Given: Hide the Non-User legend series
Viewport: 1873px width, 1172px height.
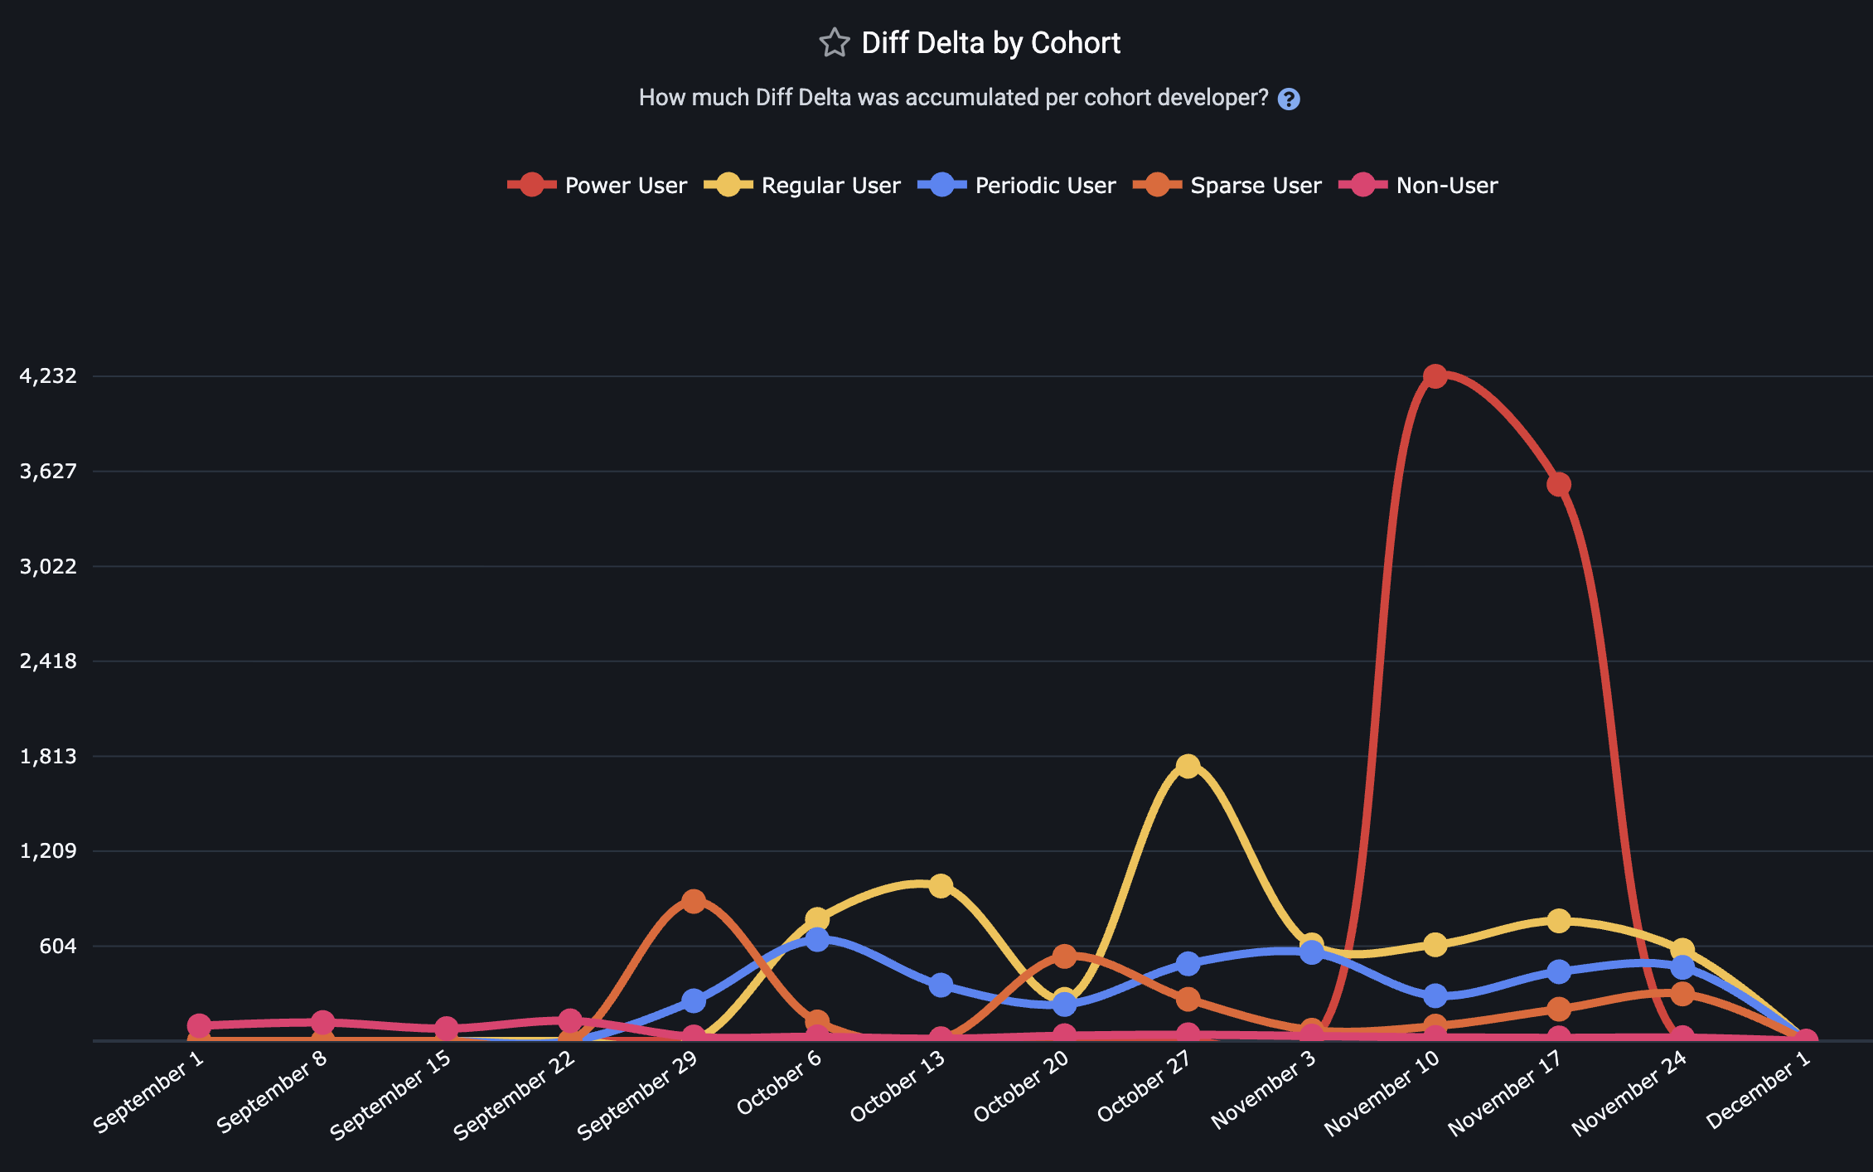Looking at the screenshot, I should [1418, 185].
